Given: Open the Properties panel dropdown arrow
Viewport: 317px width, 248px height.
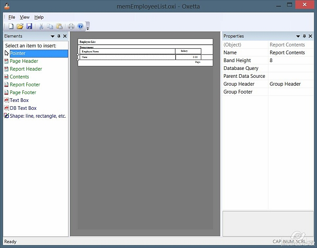Looking at the screenshot, I should (298, 36).
